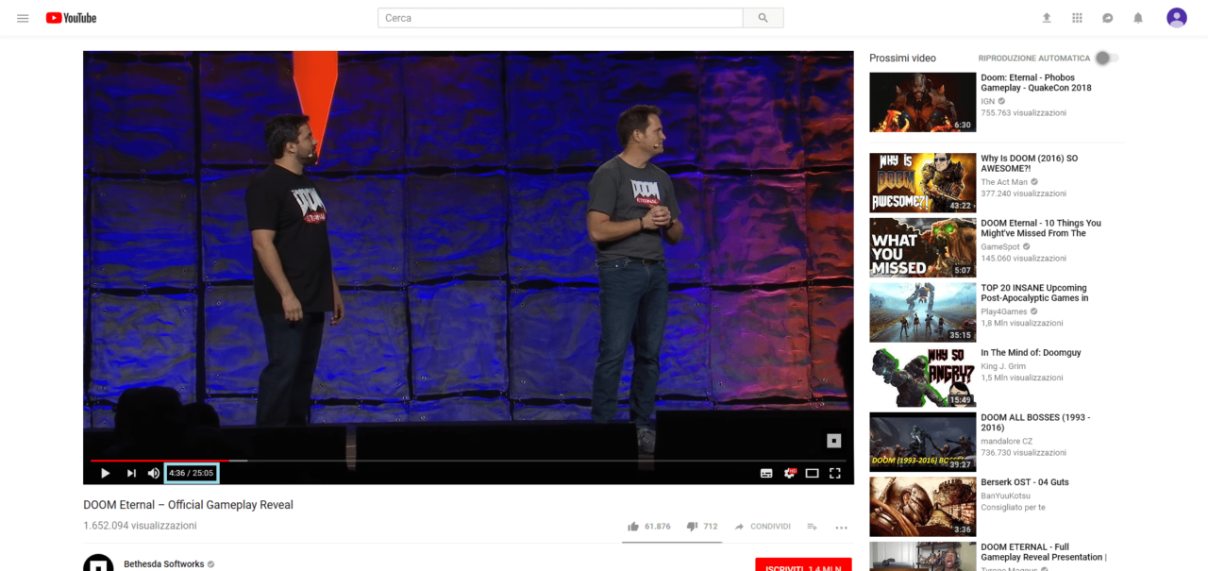The width and height of the screenshot is (1208, 571).
Task: Play the paused video
Action: 105,473
